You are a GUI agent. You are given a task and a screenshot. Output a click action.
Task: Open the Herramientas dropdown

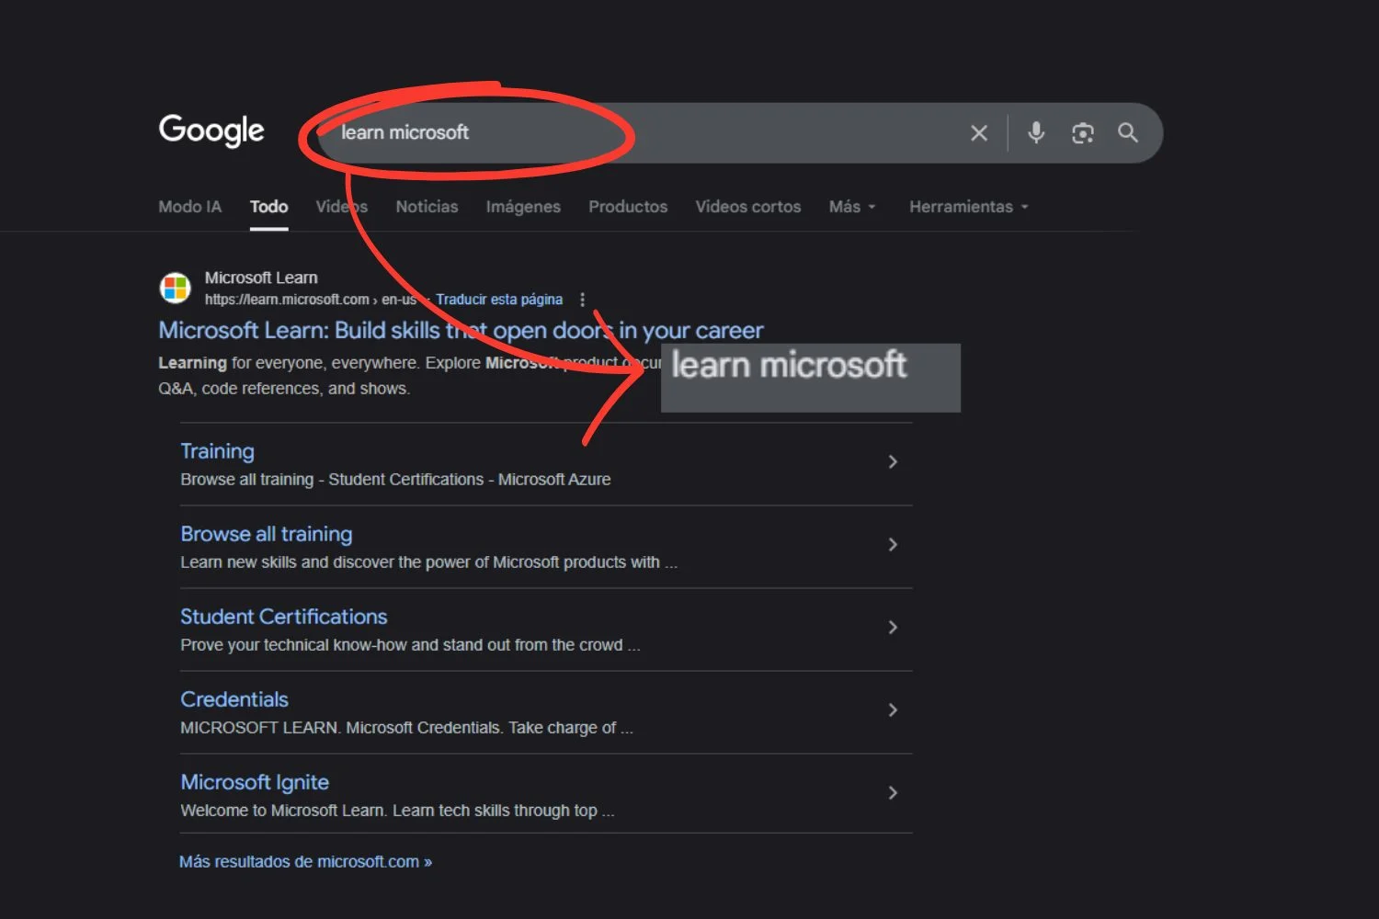tap(968, 207)
